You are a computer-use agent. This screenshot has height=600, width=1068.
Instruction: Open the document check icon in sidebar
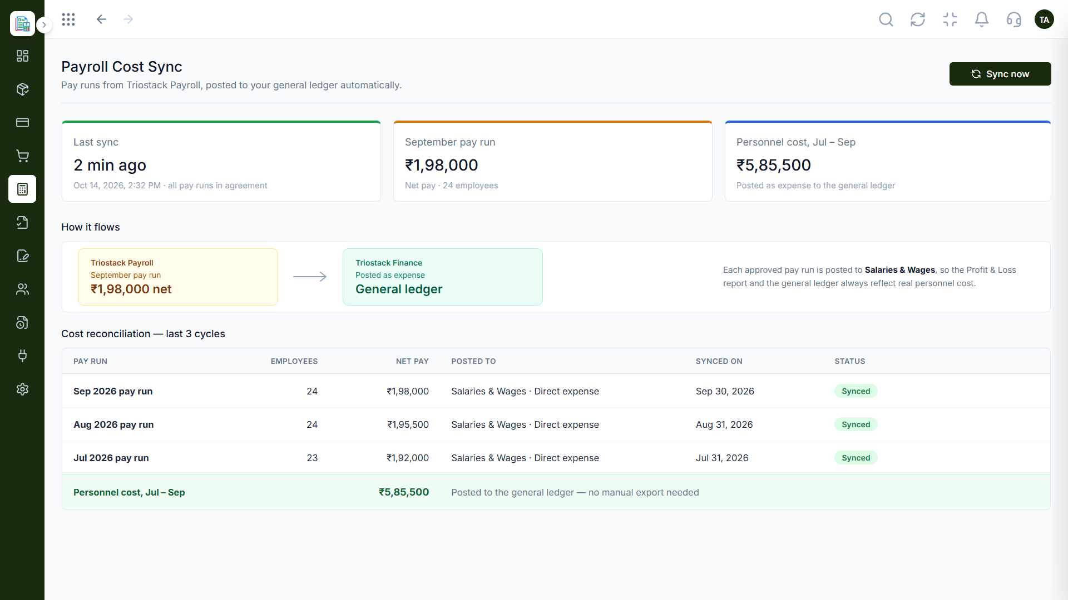(x=22, y=222)
